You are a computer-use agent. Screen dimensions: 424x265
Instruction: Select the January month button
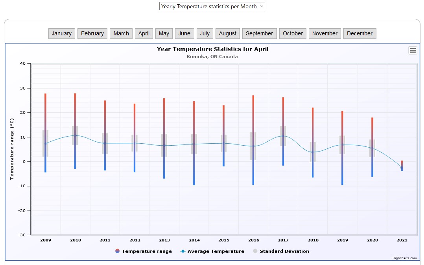[62, 33]
